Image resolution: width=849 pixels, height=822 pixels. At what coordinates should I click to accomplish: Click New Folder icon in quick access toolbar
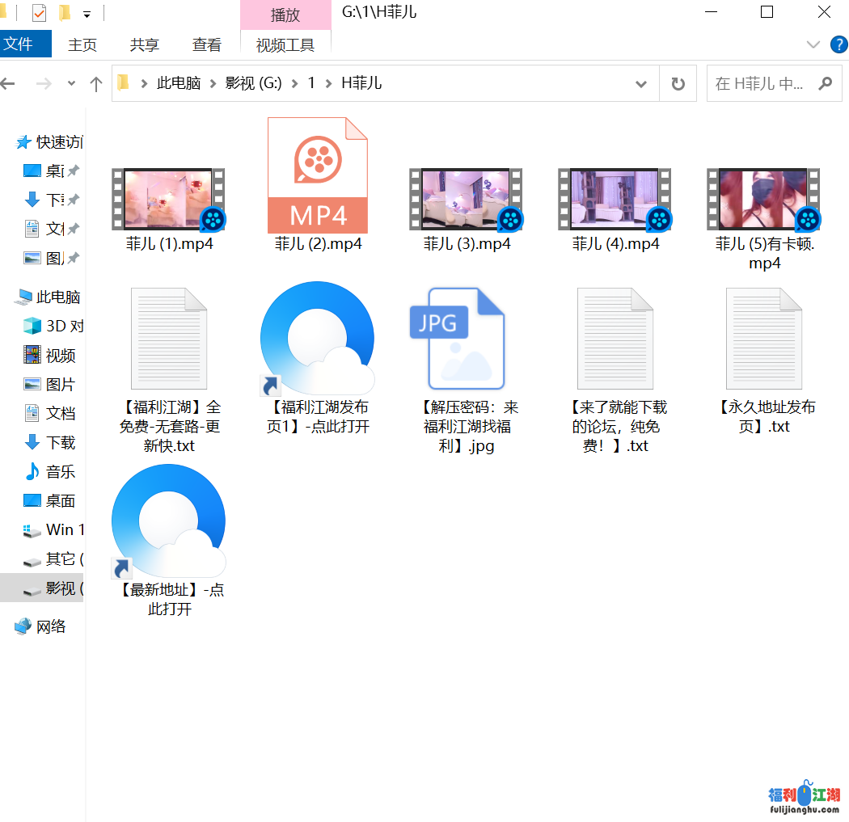pos(64,13)
